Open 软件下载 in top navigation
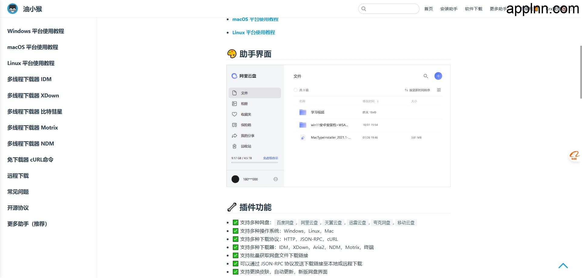This screenshot has width=582, height=278. [x=474, y=9]
